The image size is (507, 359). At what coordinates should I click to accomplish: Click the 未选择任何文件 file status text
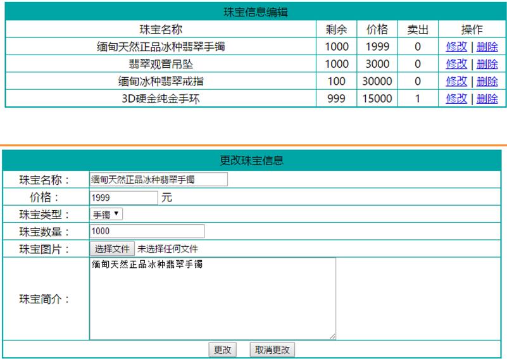[168, 249]
